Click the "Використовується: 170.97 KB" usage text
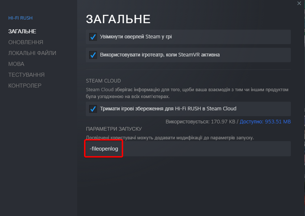The height and width of the screenshot is (216, 305). point(200,122)
